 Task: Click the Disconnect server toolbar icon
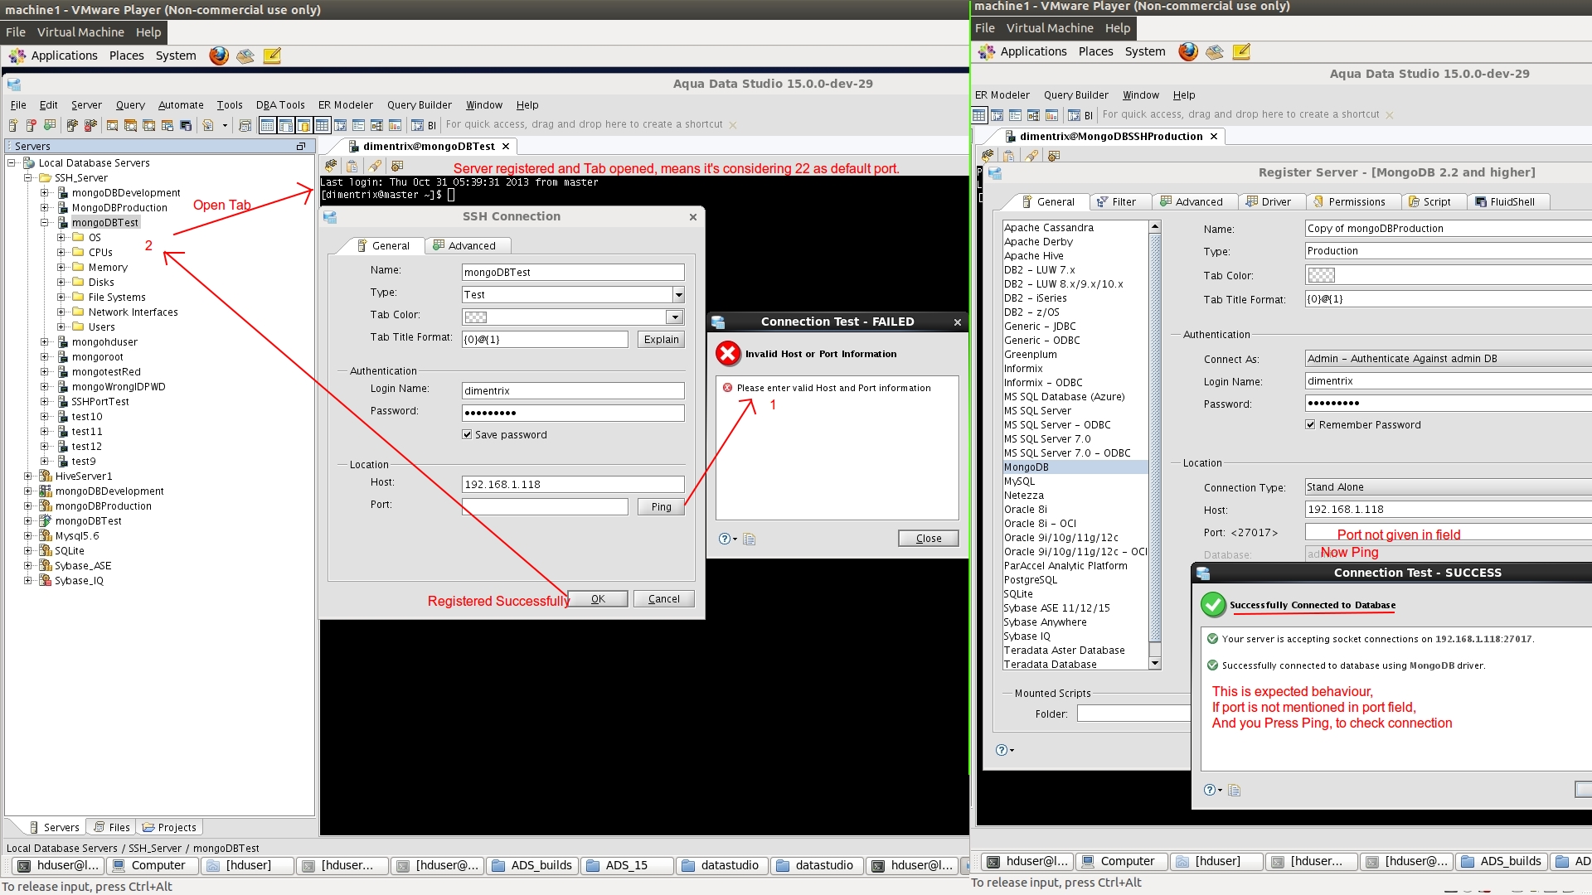coord(90,125)
